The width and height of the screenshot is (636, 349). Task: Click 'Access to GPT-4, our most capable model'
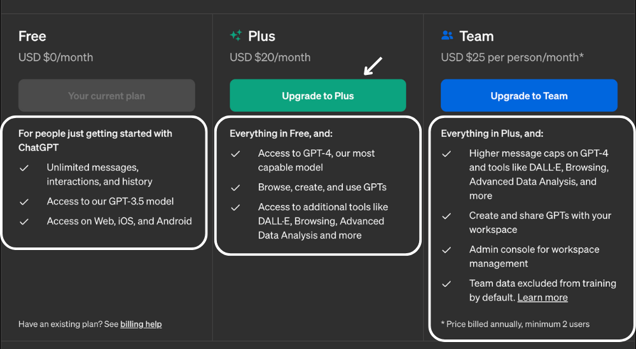pos(316,161)
